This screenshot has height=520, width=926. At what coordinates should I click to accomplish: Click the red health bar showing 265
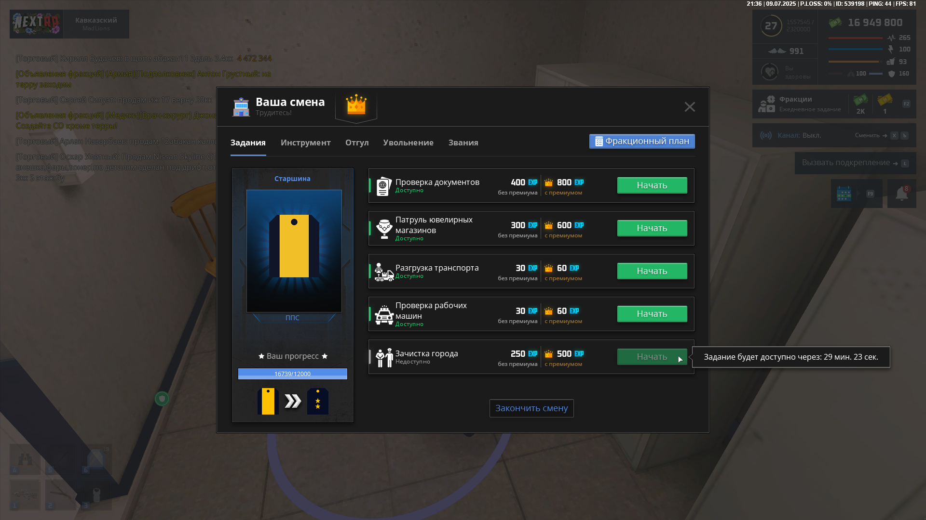tap(855, 38)
